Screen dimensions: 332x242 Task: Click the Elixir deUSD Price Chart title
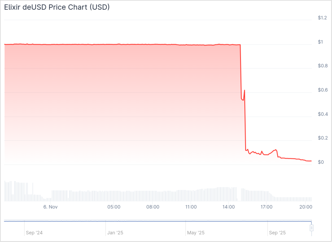(57, 7)
